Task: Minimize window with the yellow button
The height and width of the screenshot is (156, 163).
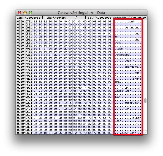Action: (25, 13)
